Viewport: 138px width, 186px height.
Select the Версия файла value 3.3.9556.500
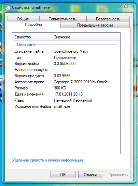pyautogui.click(x=65, y=64)
